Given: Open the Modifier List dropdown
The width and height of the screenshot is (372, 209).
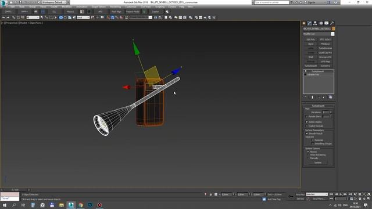Looking at the screenshot, I should [319, 34].
